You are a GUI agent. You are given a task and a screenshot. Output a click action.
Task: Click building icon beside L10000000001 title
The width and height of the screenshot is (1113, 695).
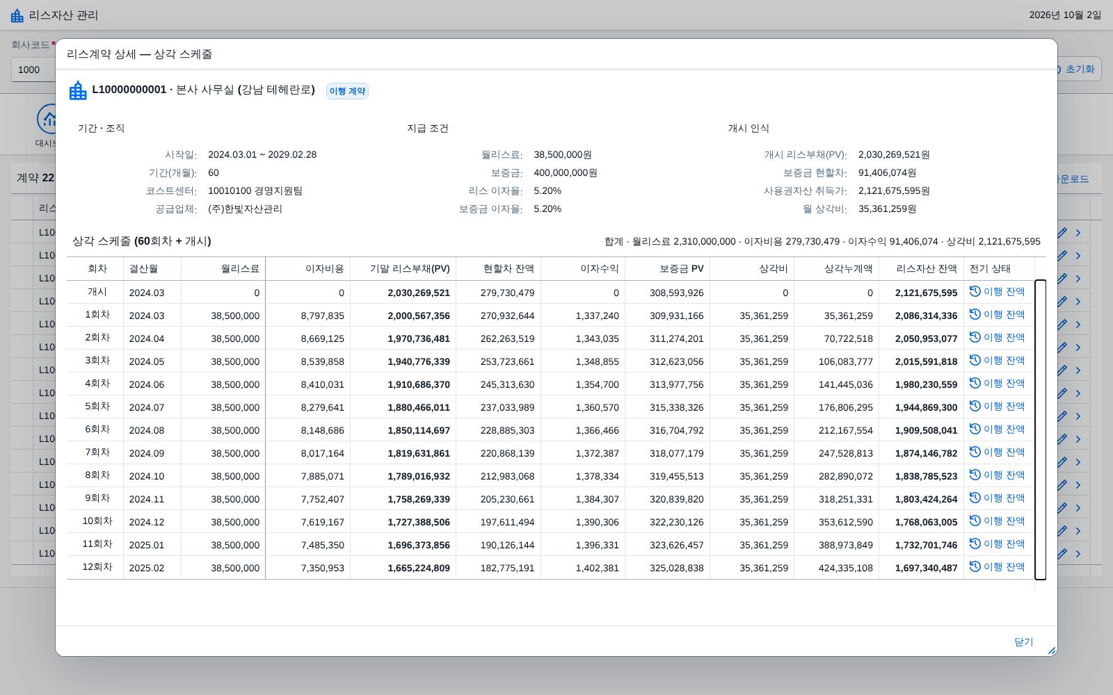click(x=78, y=90)
